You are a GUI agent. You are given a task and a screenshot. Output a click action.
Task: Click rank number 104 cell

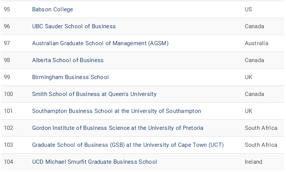point(8,162)
